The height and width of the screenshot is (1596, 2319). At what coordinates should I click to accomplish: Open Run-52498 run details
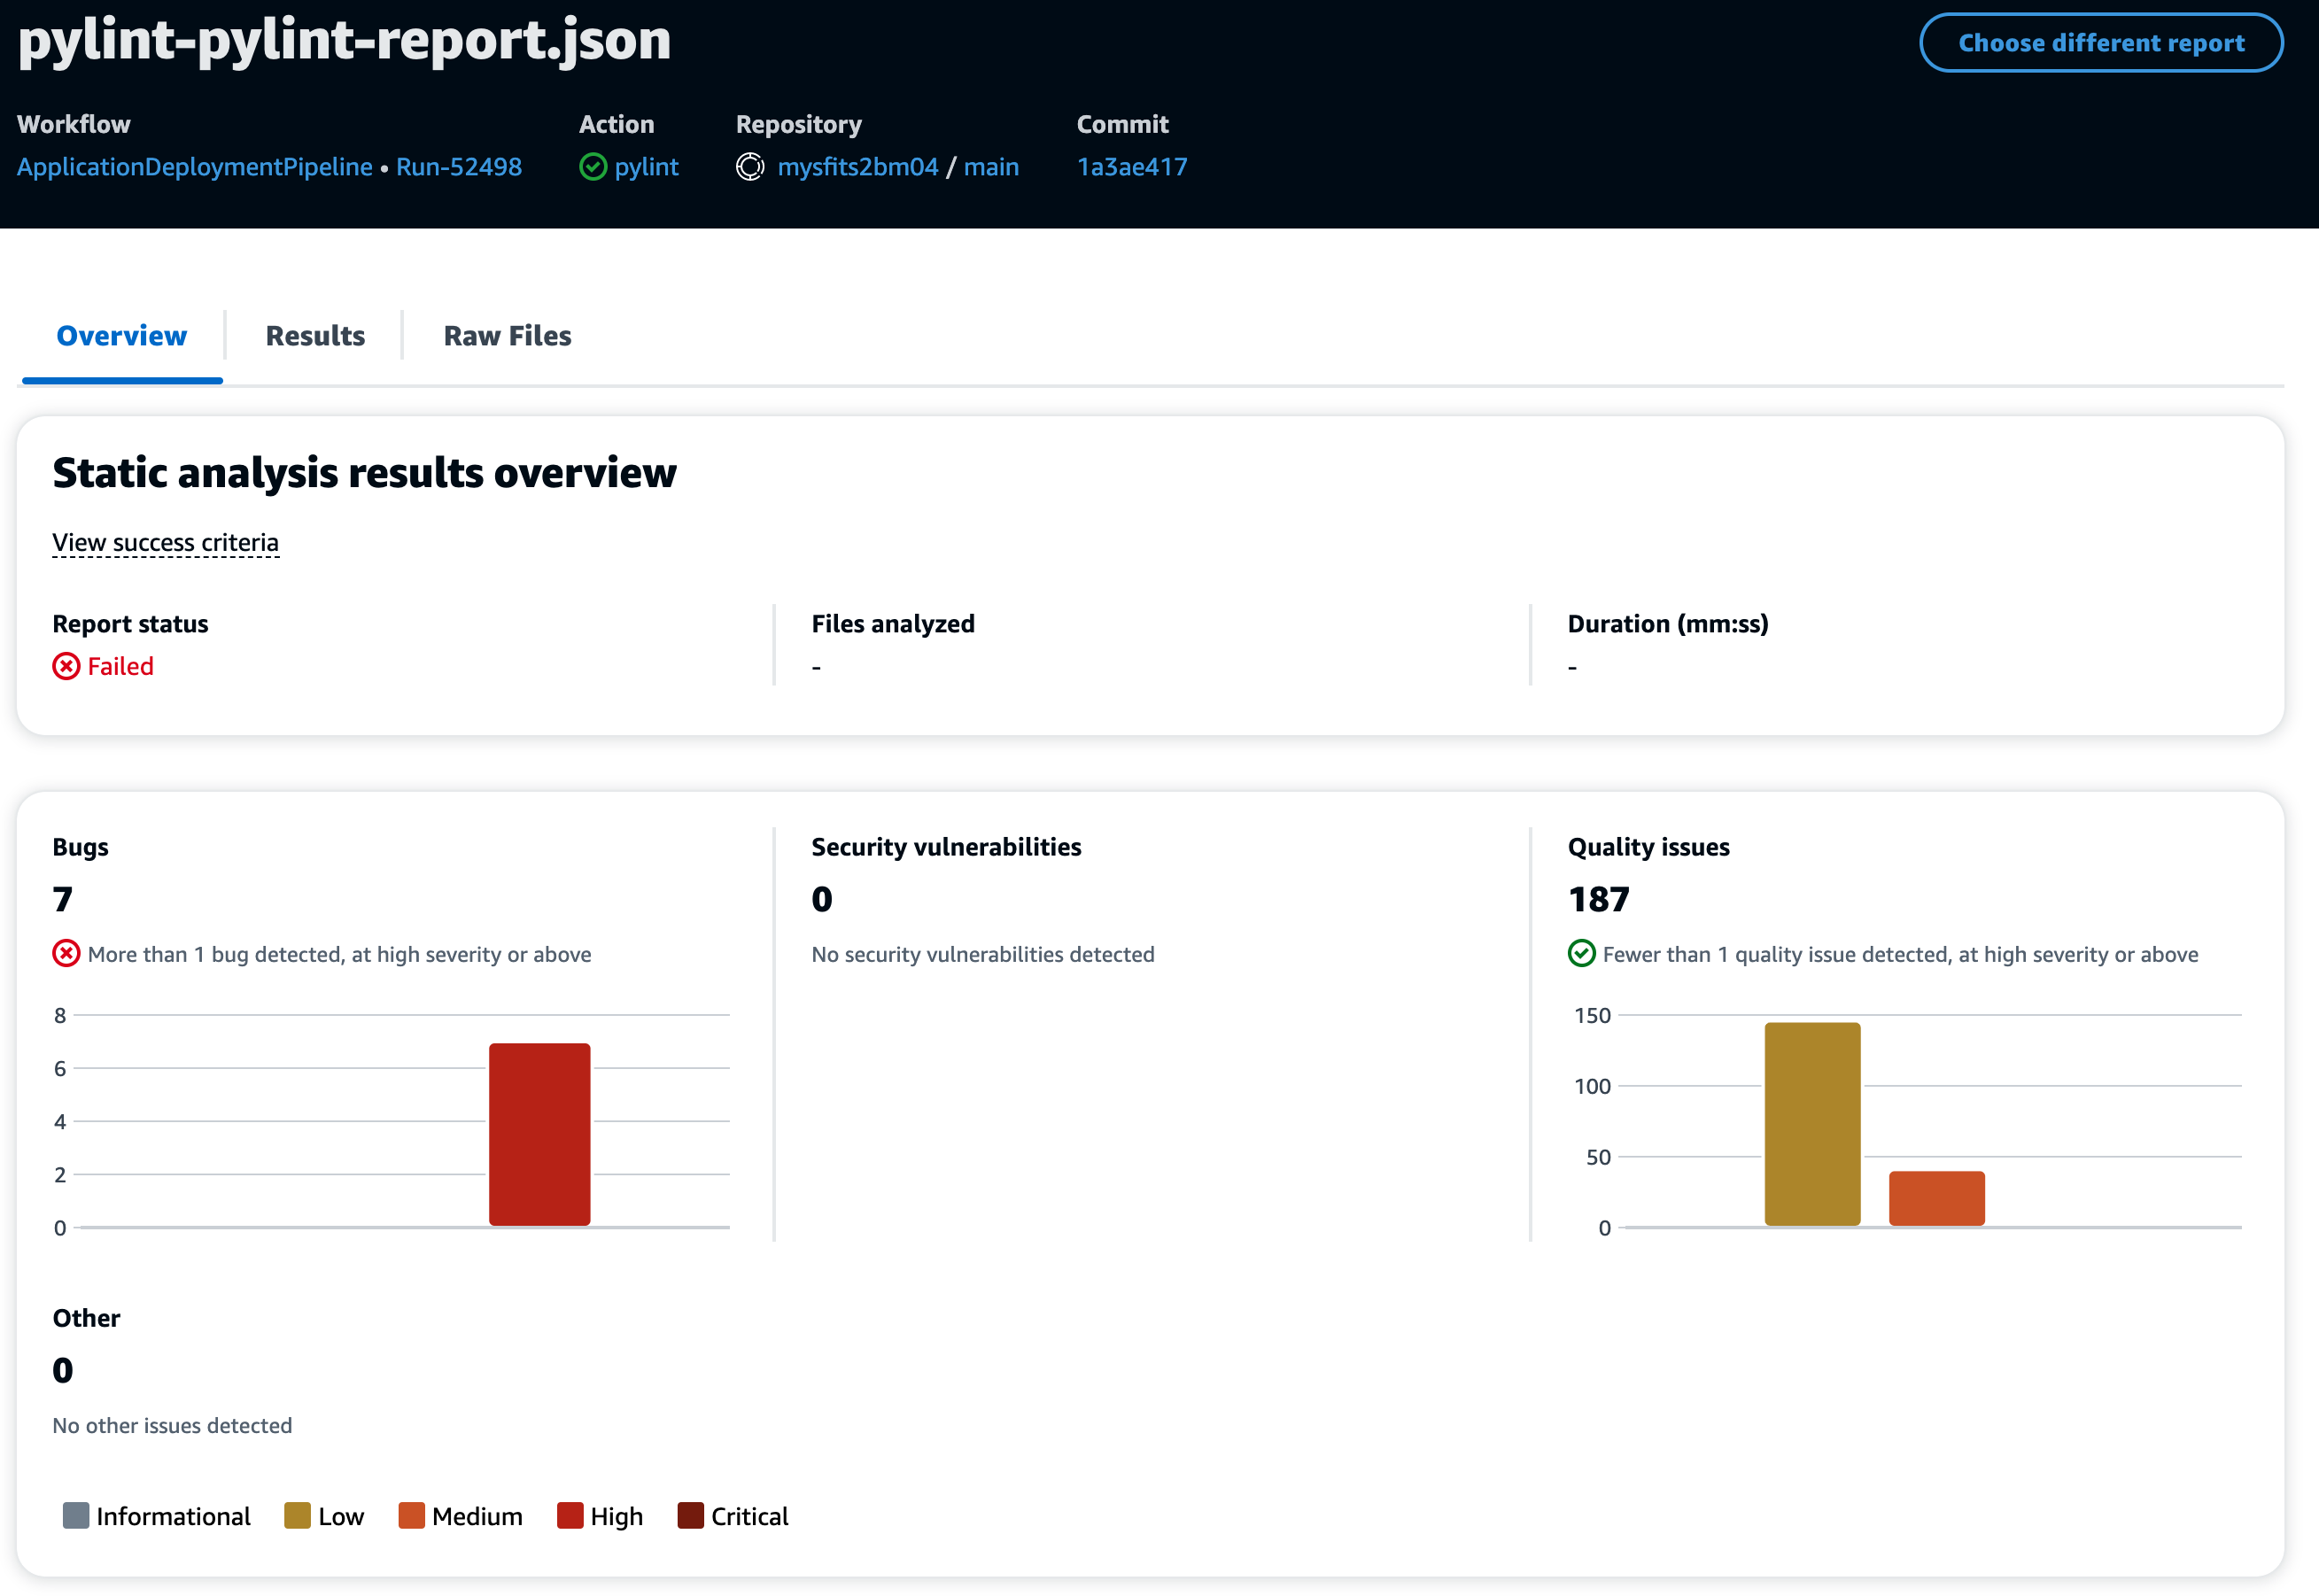click(458, 166)
